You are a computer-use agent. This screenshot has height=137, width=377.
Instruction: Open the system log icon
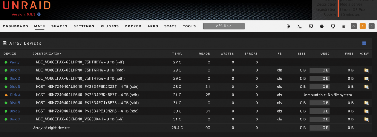344,26
